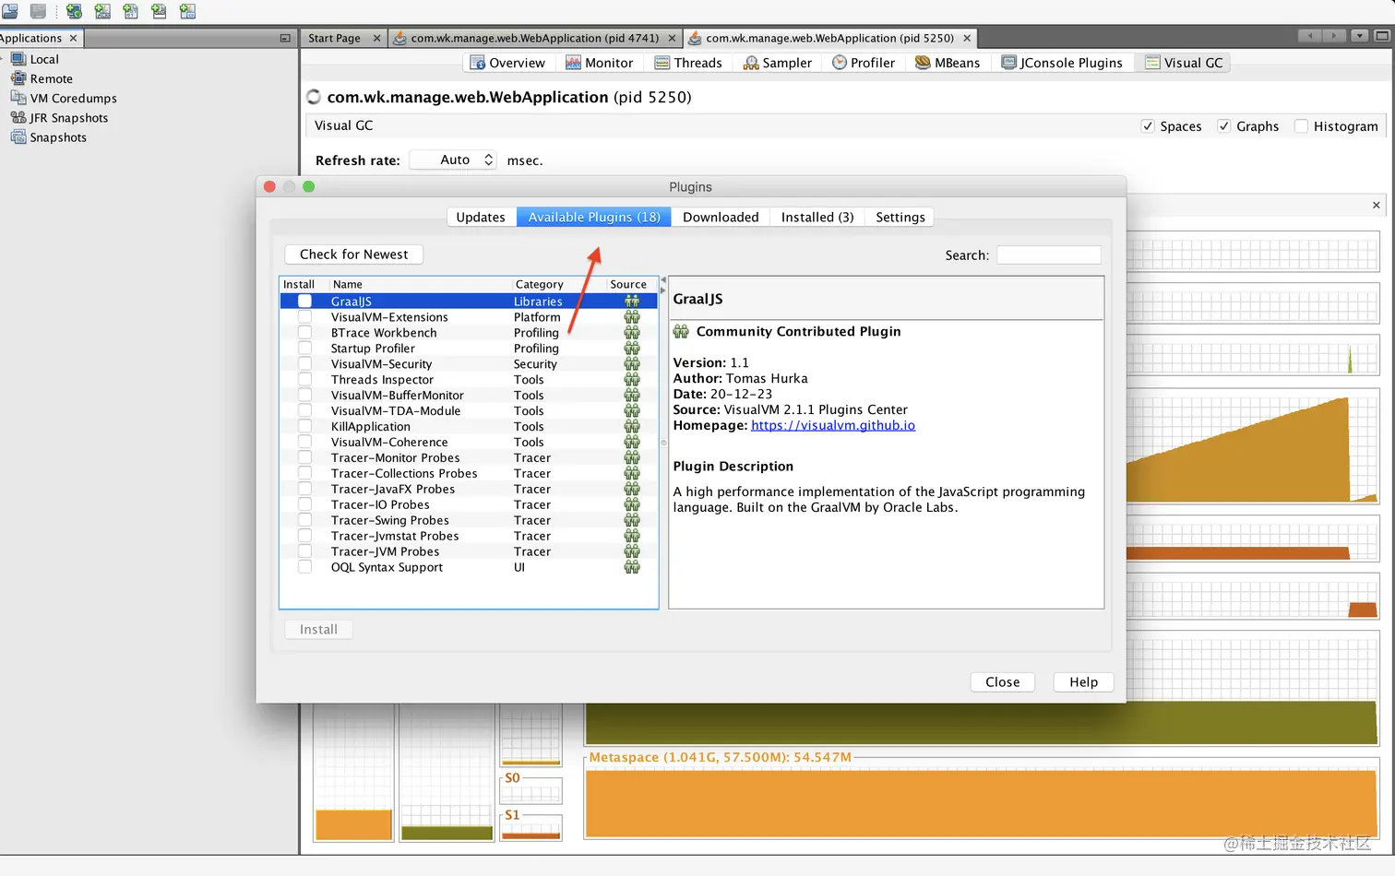Close the Applications panel tab

[x=73, y=38]
